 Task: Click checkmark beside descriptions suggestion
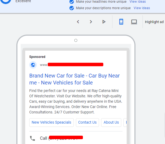[72, 8]
